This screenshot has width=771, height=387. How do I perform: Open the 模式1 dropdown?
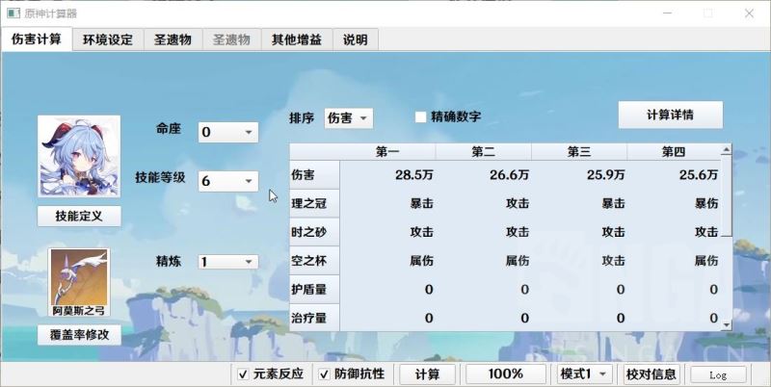click(x=585, y=374)
